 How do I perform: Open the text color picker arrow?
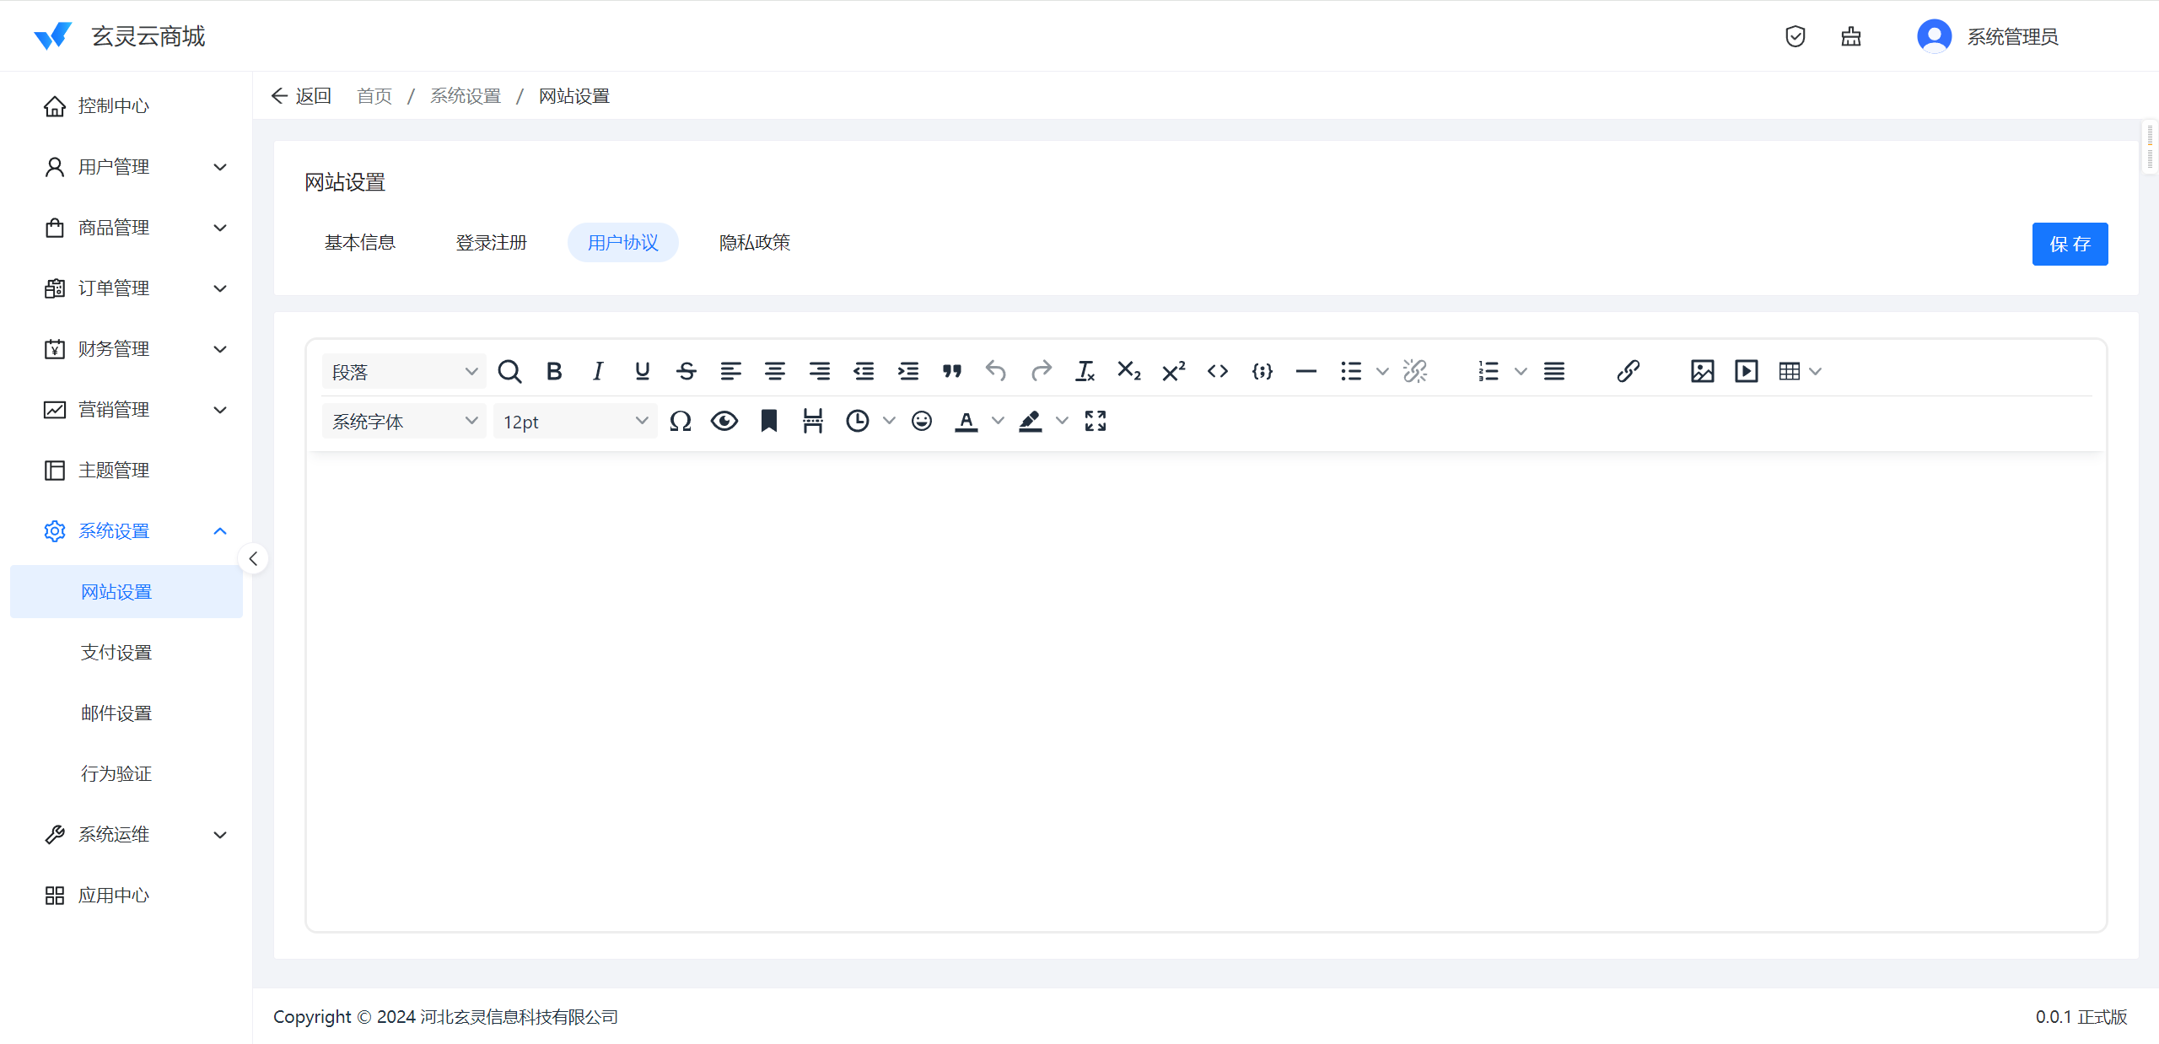pyautogui.click(x=999, y=421)
